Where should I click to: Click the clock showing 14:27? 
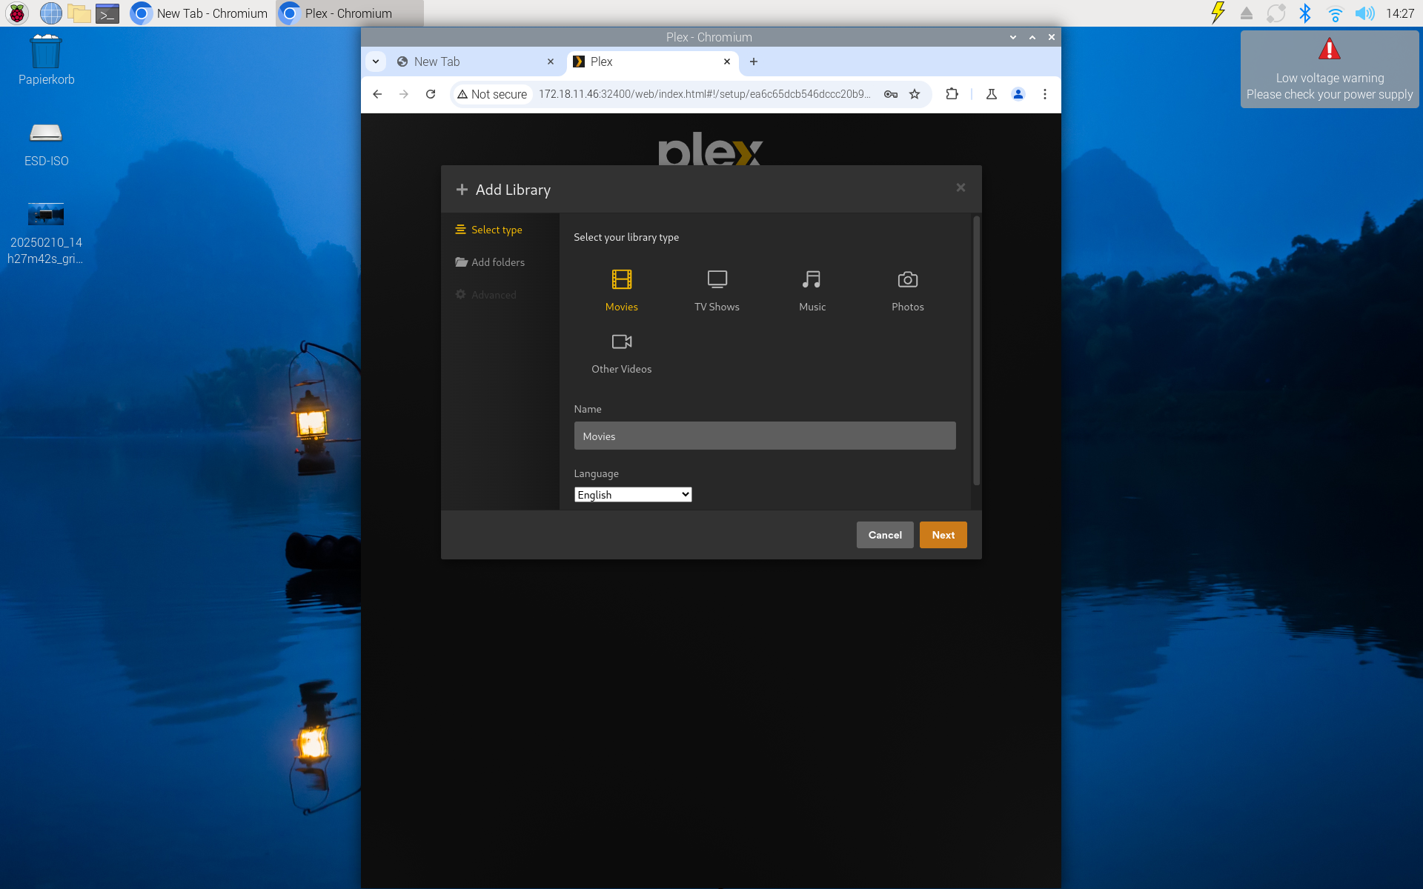click(1400, 13)
